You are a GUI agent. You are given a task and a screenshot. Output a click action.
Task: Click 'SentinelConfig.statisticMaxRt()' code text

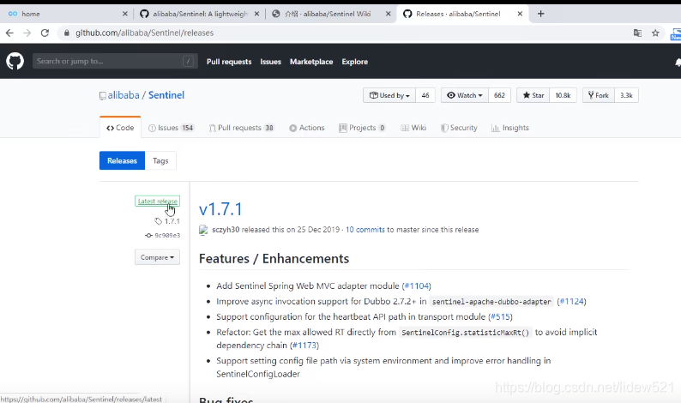pos(465,333)
